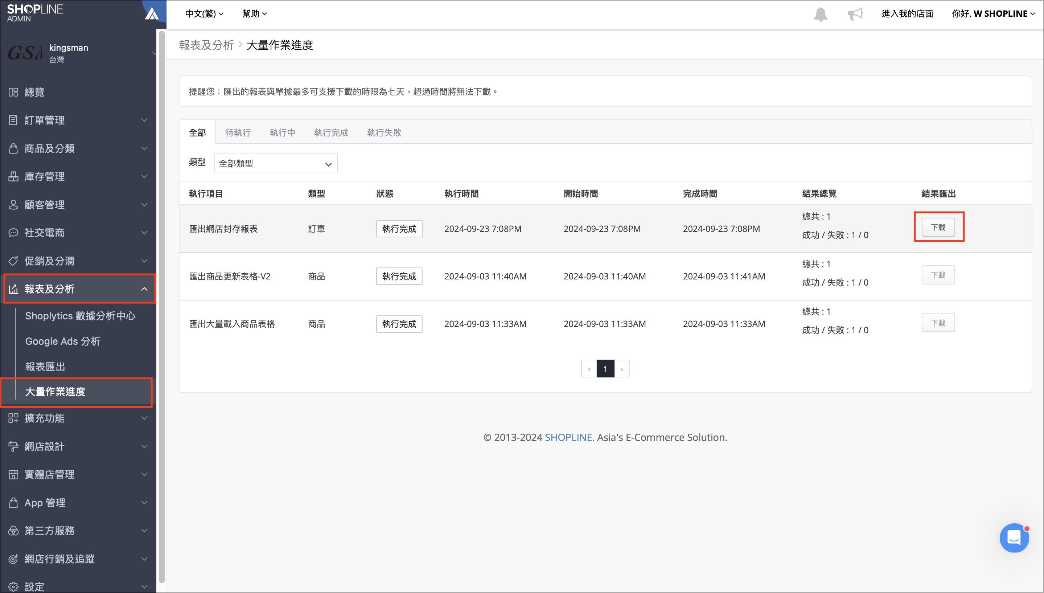This screenshot has width=1044, height=593.
Task: Click the 促銷及分潤 tag icon
Action: click(13, 261)
